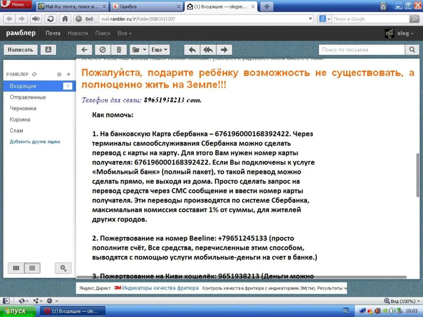The image size is (423, 317).
Task: Click the mail search magnifier button
Action: (412, 50)
